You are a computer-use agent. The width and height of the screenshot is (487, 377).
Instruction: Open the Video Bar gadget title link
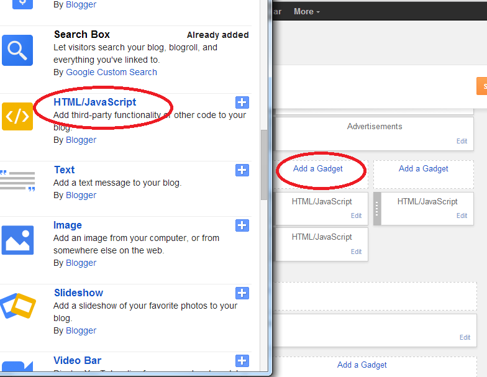tap(77, 360)
